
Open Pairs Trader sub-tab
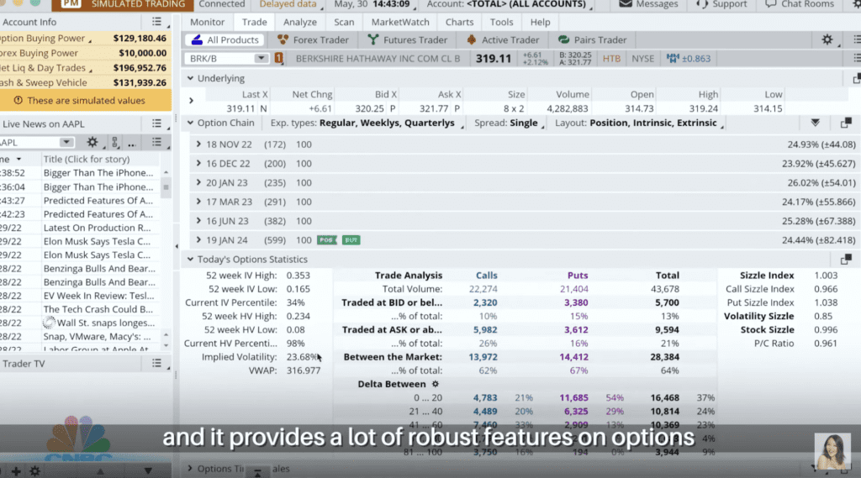592,39
